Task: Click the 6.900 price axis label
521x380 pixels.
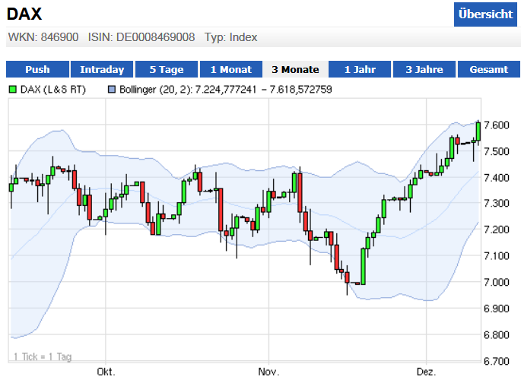Action: pos(497,309)
